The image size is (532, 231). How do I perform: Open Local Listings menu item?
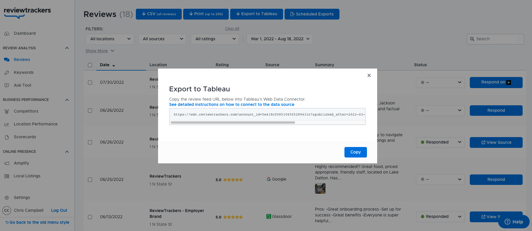(27, 176)
